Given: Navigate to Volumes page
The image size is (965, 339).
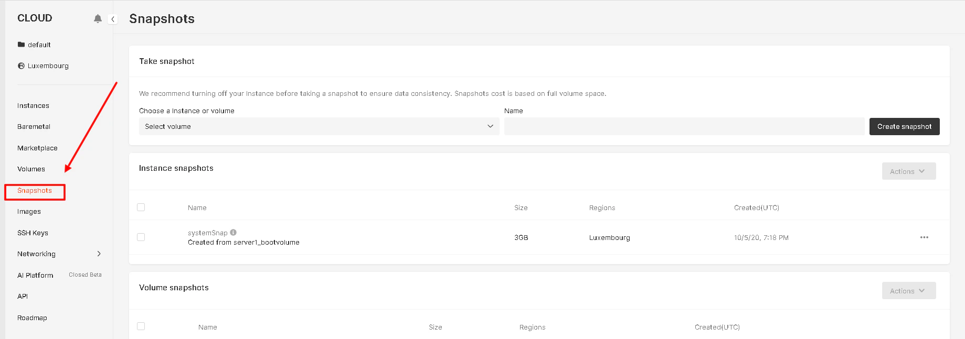Looking at the screenshot, I should pos(31,169).
